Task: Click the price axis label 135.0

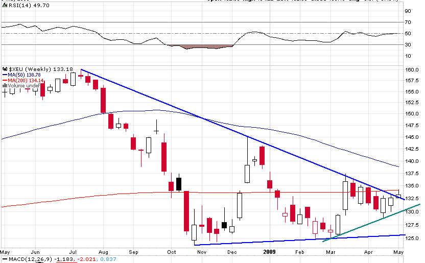Action: [412, 186]
